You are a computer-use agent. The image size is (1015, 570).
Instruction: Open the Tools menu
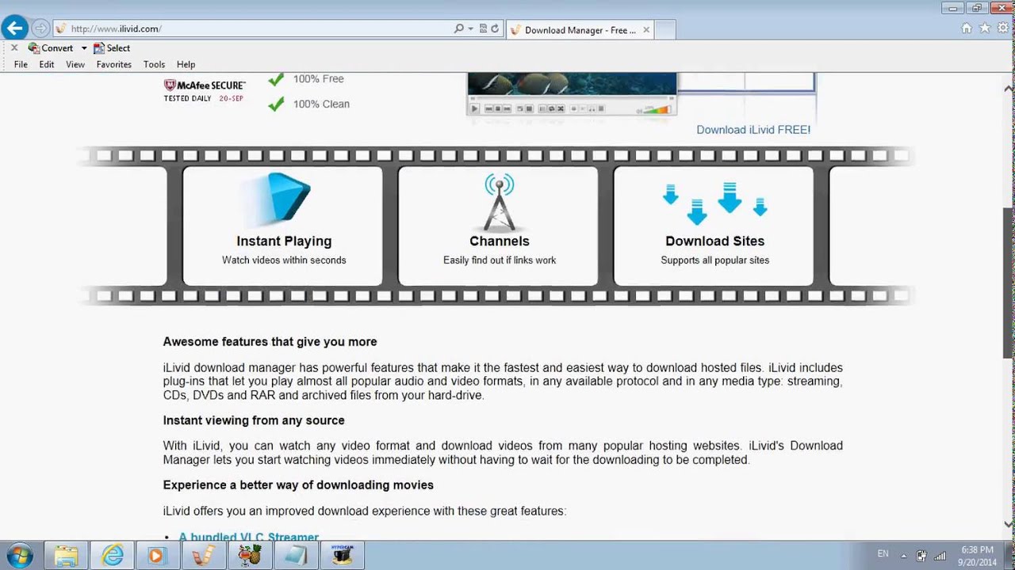pyautogui.click(x=154, y=65)
